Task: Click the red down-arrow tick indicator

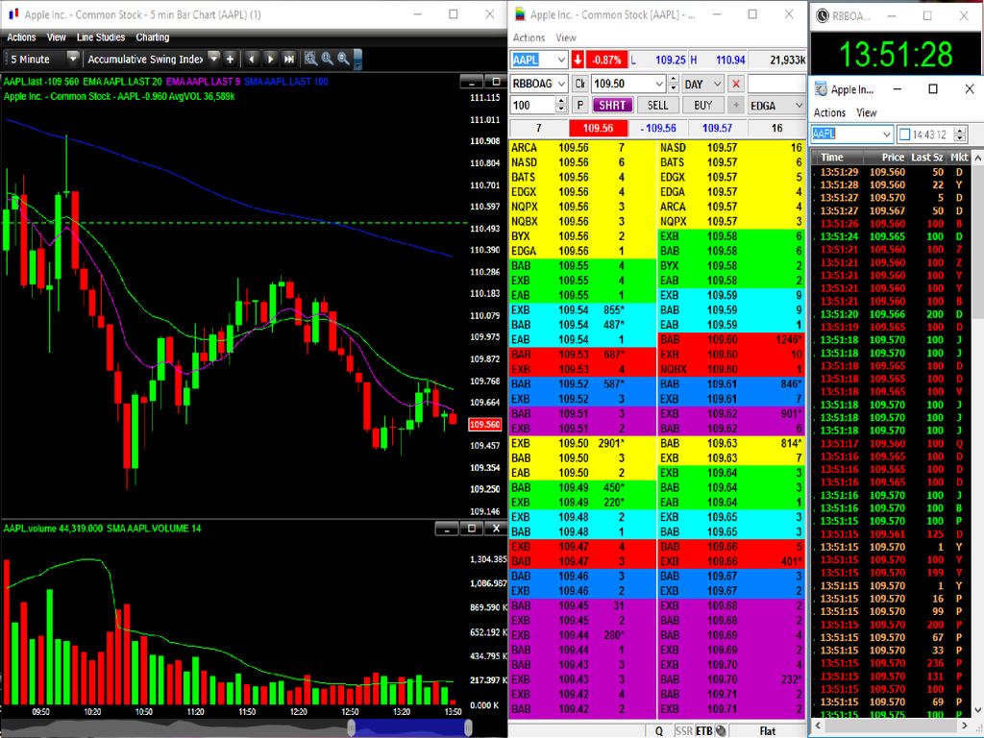Action: pyautogui.click(x=578, y=61)
